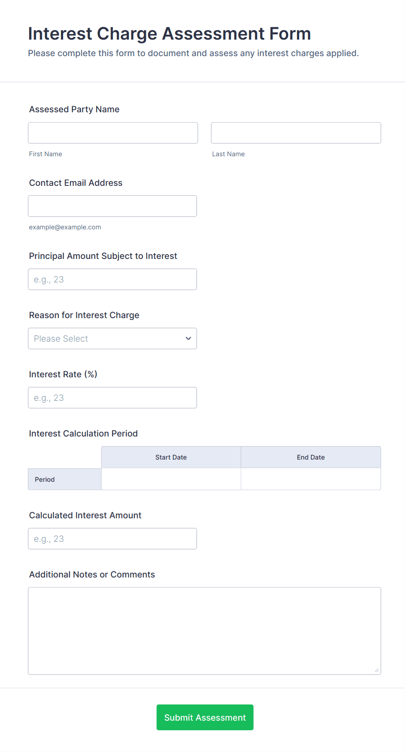
Task: Click the example@example.com hint text
Action: (x=65, y=227)
